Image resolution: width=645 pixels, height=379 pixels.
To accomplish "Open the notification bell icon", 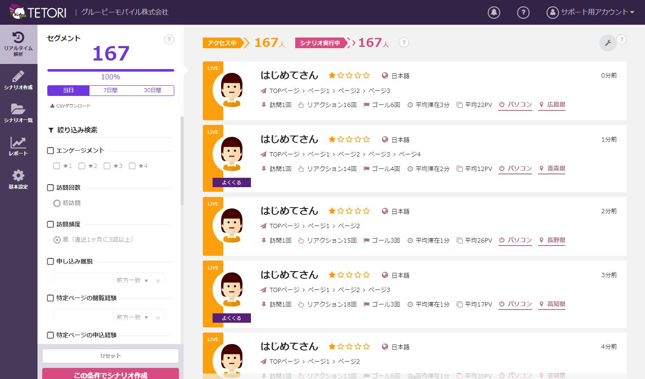I will (x=494, y=12).
